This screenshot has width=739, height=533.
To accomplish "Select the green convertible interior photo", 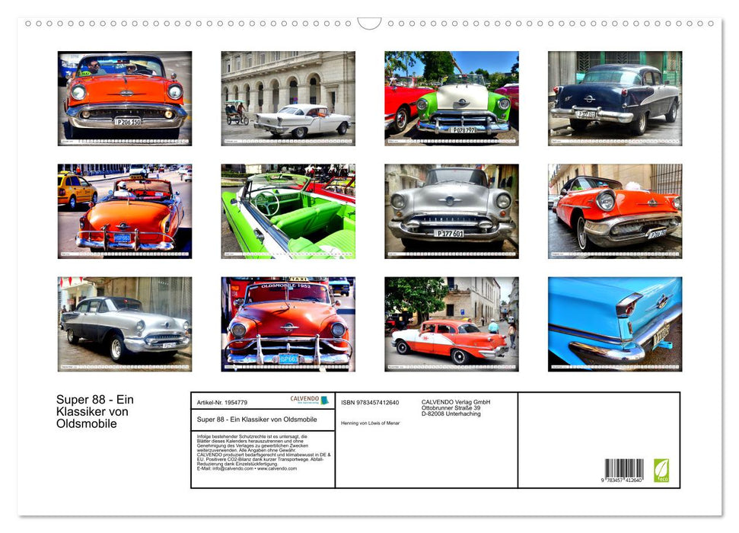I will [x=288, y=211].
